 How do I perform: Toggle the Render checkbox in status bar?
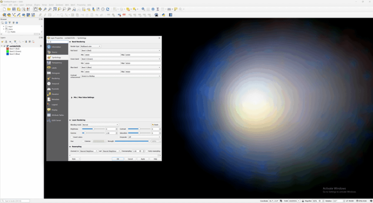[347, 201]
